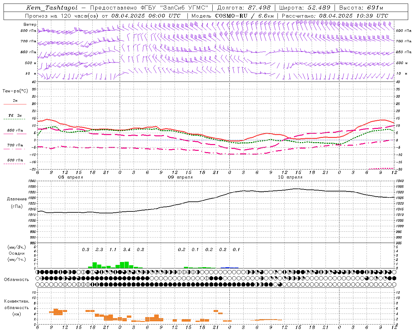Image resolution: width=413 pixels, height=330 pixels.
Task: Click the (мм/1ч.) unit label
Action: (16, 259)
